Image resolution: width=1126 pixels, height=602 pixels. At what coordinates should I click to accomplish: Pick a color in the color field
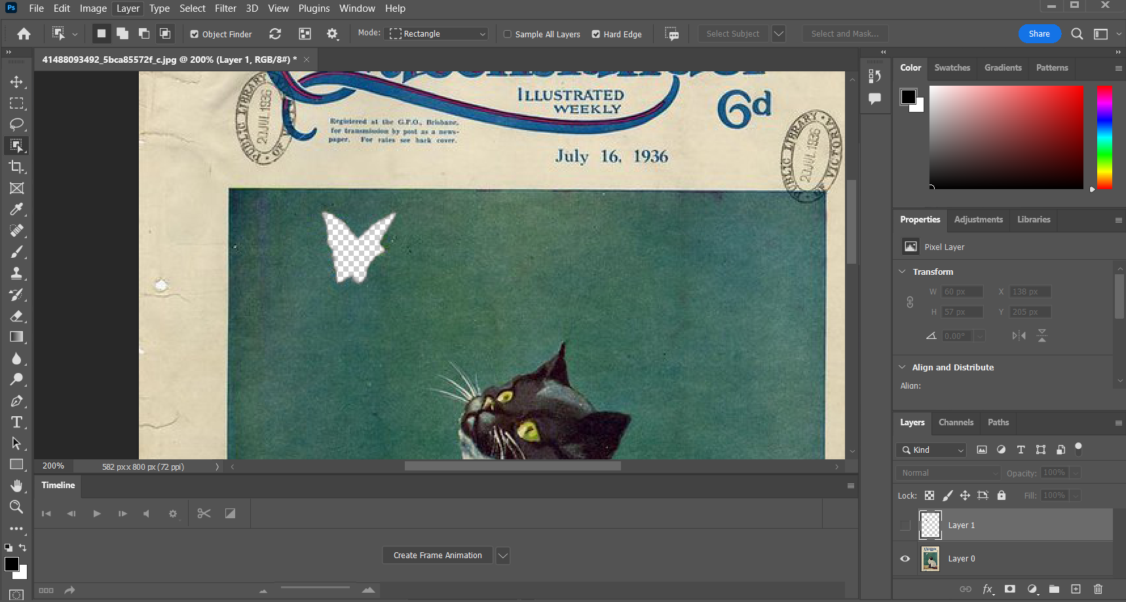point(1006,137)
